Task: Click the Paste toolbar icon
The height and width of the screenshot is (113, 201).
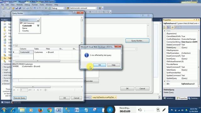Action: 30,8
